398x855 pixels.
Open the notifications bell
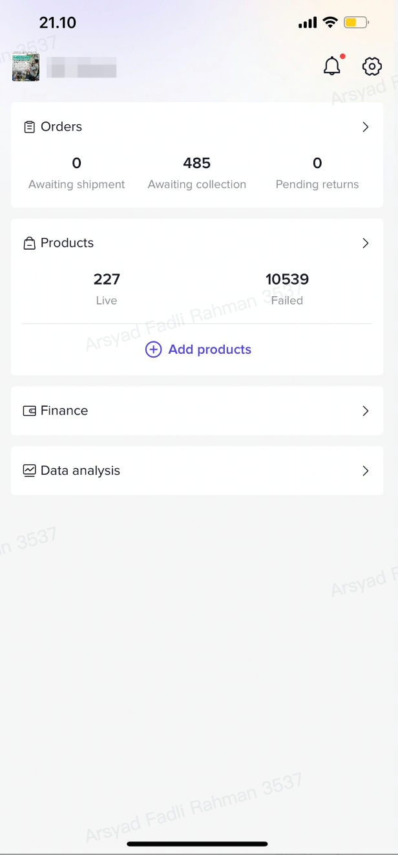pos(332,66)
